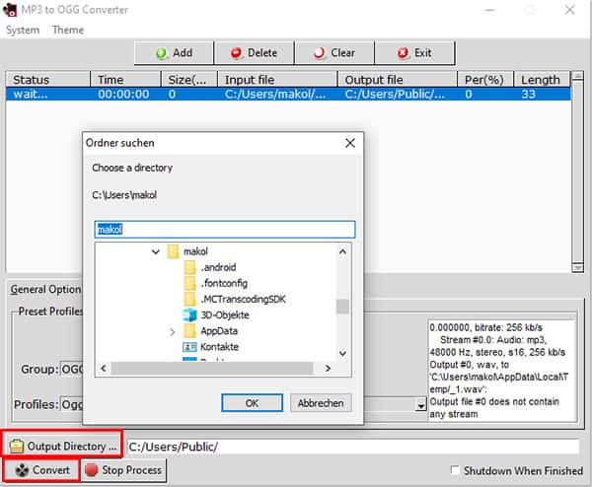592x487 pixels.
Task: Click the Output file column header
Action: [x=398, y=80]
